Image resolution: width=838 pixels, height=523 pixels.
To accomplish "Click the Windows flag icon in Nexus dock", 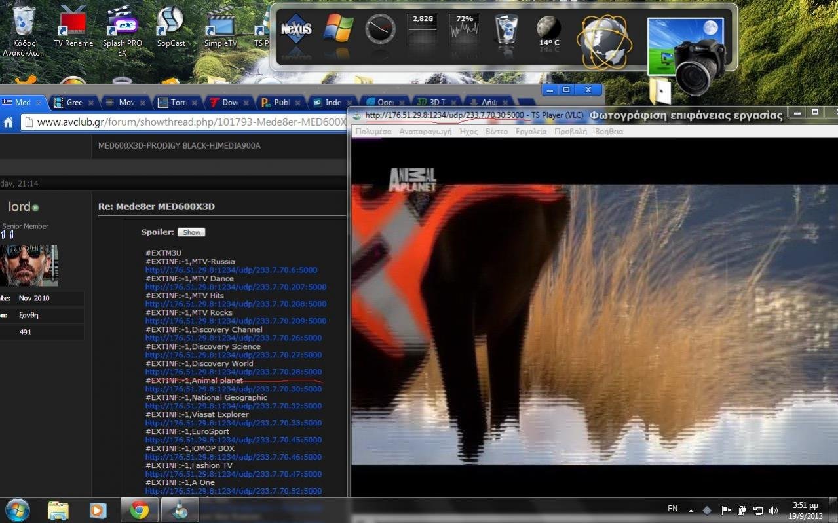I will (x=338, y=29).
